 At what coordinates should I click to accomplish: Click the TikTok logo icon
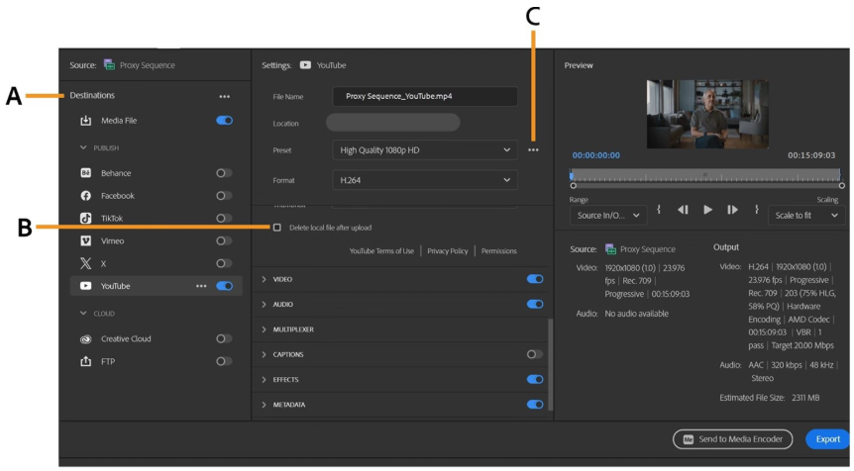(86, 218)
